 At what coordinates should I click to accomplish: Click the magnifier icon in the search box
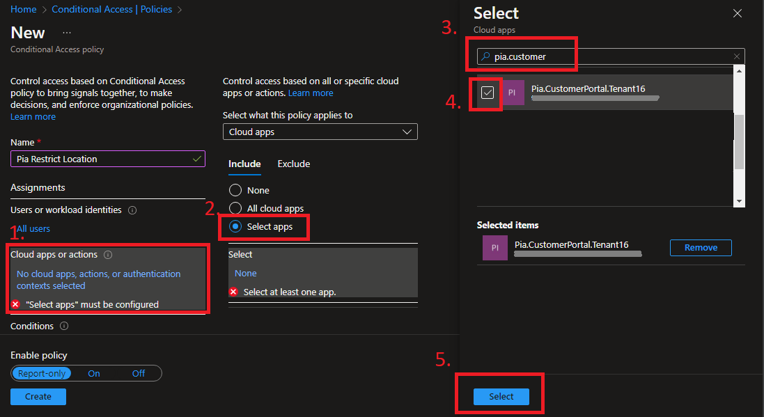485,56
